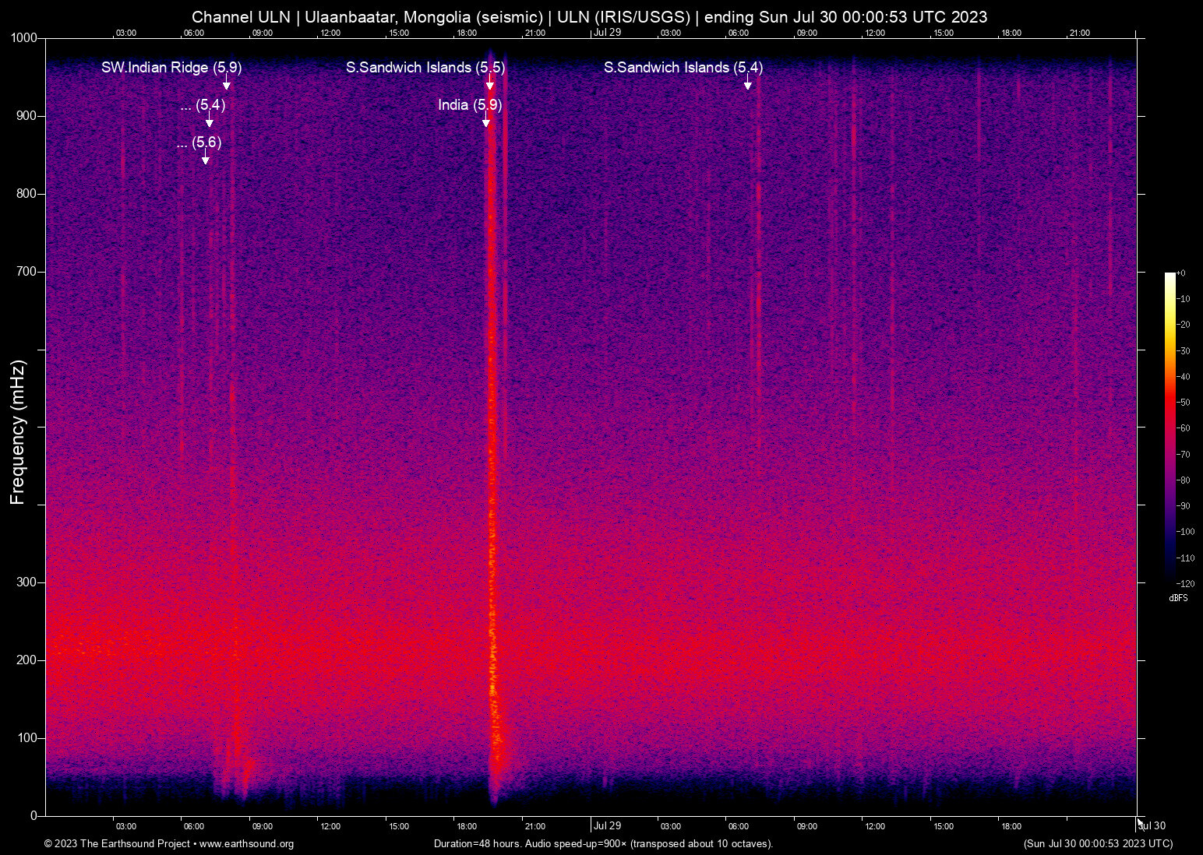Click the Channel ULN title text
The height and width of the screenshot is (855, 1203).
click(240, 17)
